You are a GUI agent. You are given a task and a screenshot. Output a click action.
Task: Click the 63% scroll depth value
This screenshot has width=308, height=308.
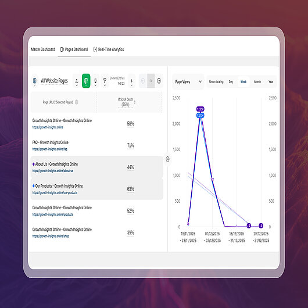click(x=130, y=189)
